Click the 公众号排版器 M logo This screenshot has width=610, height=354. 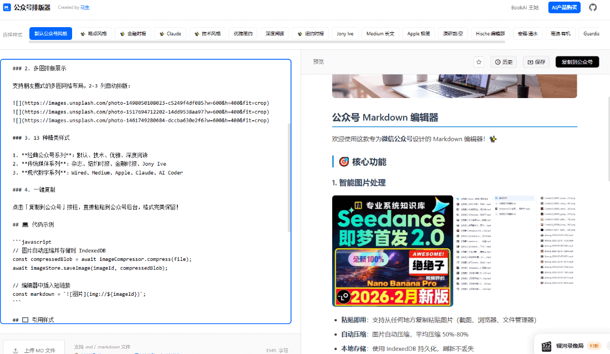coord(7,8)
